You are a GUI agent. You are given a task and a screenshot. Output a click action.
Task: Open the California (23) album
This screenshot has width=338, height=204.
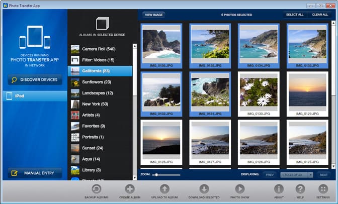(x=100, y=71)
